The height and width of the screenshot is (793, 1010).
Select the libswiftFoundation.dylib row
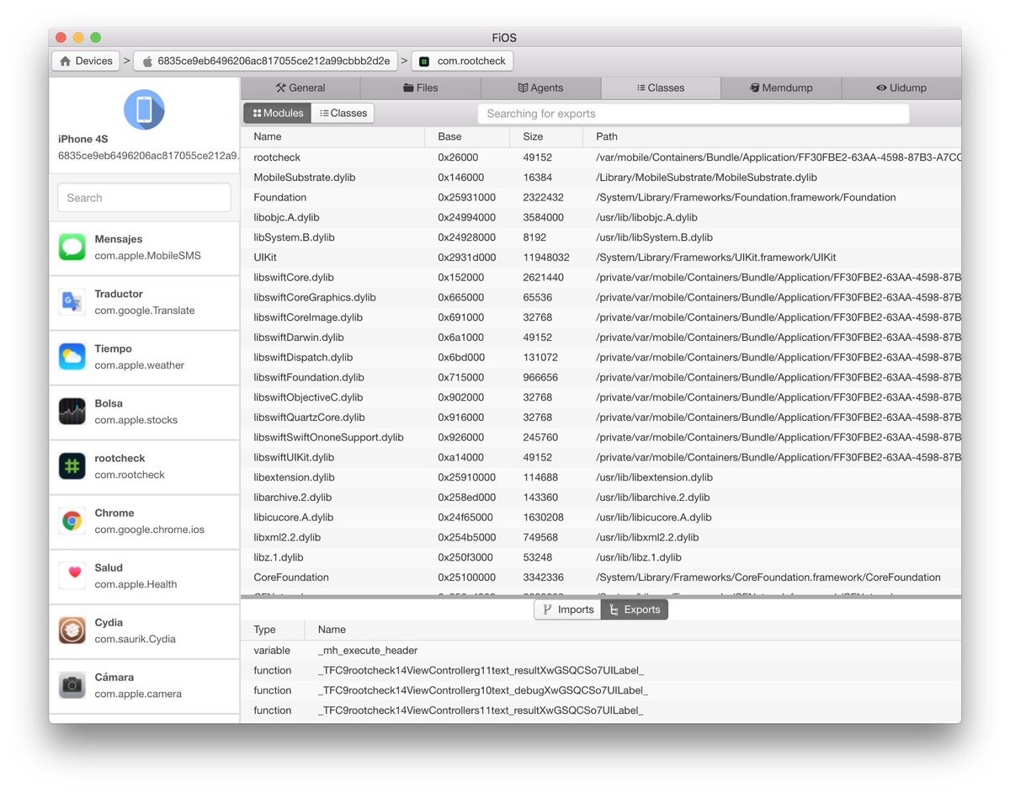pos(601,377)
